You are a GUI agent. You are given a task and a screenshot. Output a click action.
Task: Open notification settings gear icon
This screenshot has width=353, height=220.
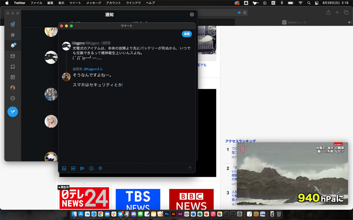192,14
